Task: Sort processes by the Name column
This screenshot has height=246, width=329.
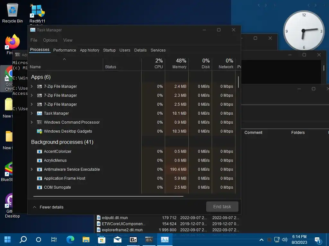Action: point(66,64)
